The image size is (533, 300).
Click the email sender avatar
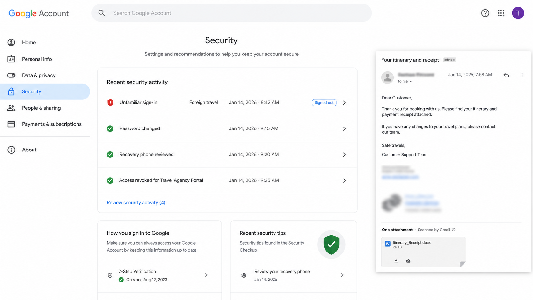pyautogui.click(x=388, y=77)
